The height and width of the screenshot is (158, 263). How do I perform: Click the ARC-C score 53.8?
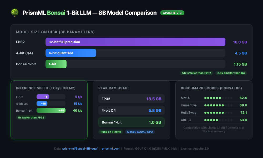click(x=243, y=120)
